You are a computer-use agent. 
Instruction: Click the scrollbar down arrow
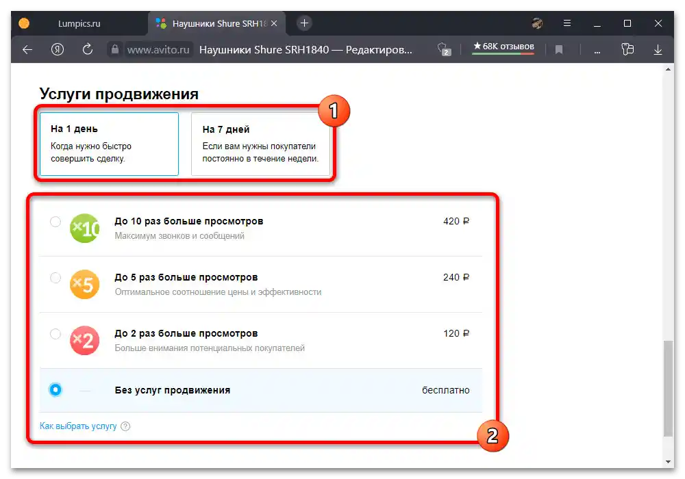point(668,461)
